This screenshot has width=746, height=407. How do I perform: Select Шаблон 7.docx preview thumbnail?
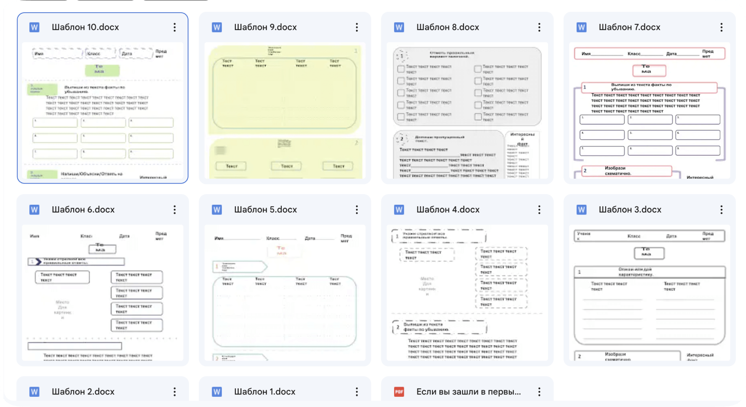649,110
